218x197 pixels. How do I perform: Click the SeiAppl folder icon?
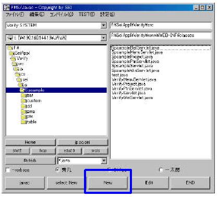point(12,53)
